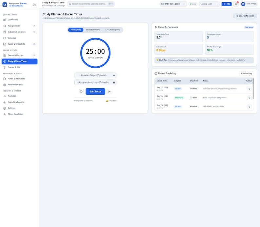
Task: Switch to Long Break (15m) mode
Action: (113, 30)
